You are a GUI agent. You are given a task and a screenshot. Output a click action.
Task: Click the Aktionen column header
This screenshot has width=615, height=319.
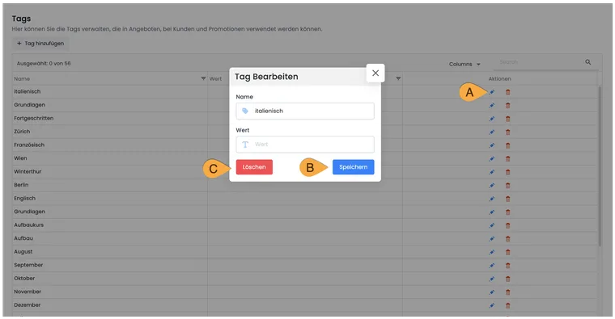coord(500,78)
